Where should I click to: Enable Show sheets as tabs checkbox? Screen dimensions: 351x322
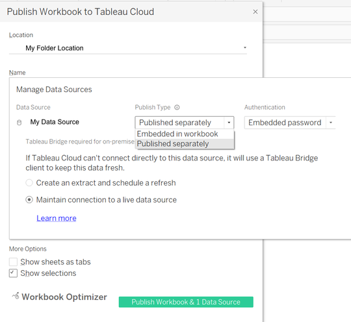coord(13,262)
